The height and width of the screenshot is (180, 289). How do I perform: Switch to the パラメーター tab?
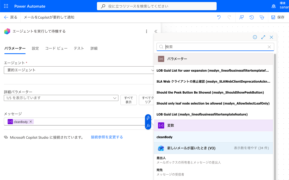15,48
